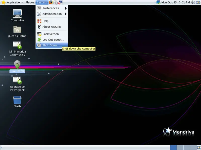Switch to the third workspace
Image resolution: width=201 pixels, height=150 pixels.
pyautogui.click(x=187, y=147)
